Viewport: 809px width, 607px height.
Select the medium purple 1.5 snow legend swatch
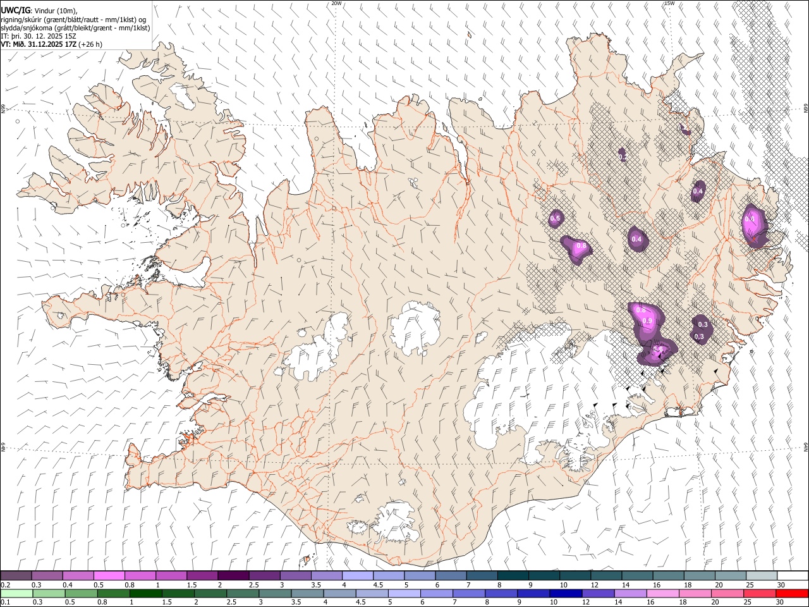click(202, 576)
